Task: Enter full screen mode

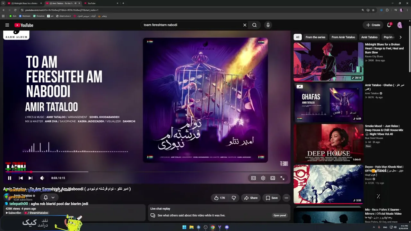Action: click(x=282, y=178)
